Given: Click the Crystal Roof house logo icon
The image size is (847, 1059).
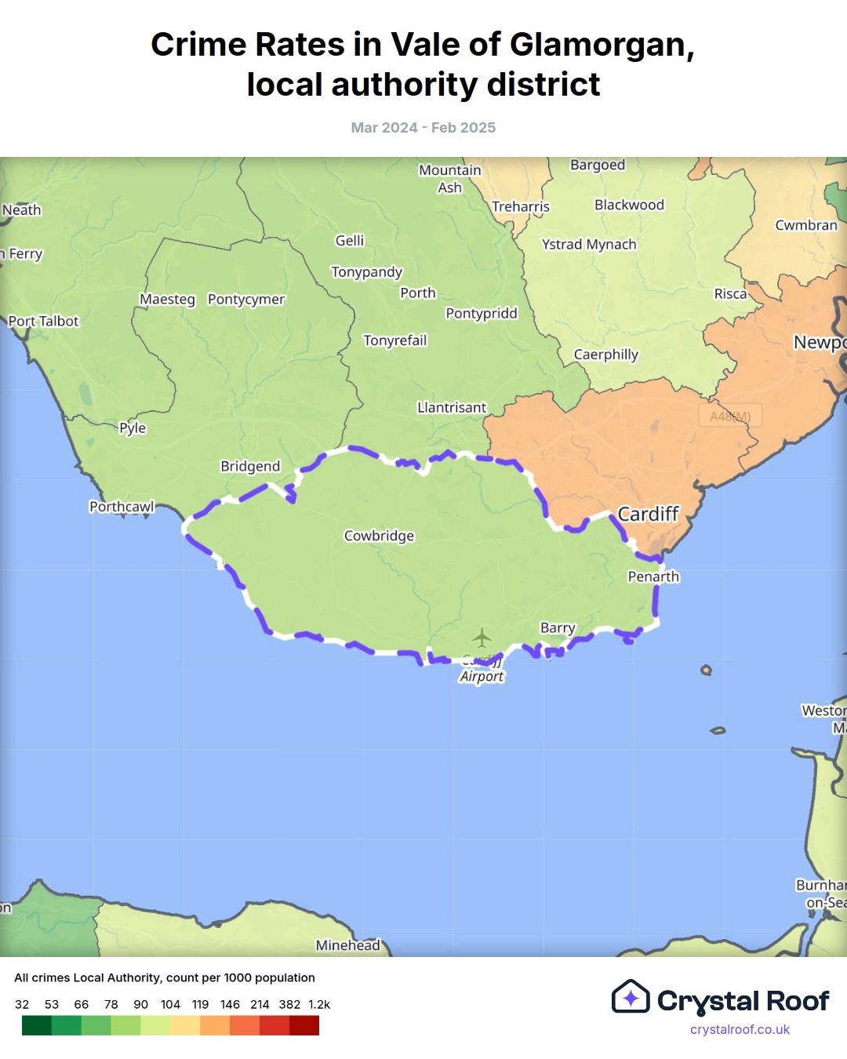Looking at the screenshot, I should tap(631, 997).
